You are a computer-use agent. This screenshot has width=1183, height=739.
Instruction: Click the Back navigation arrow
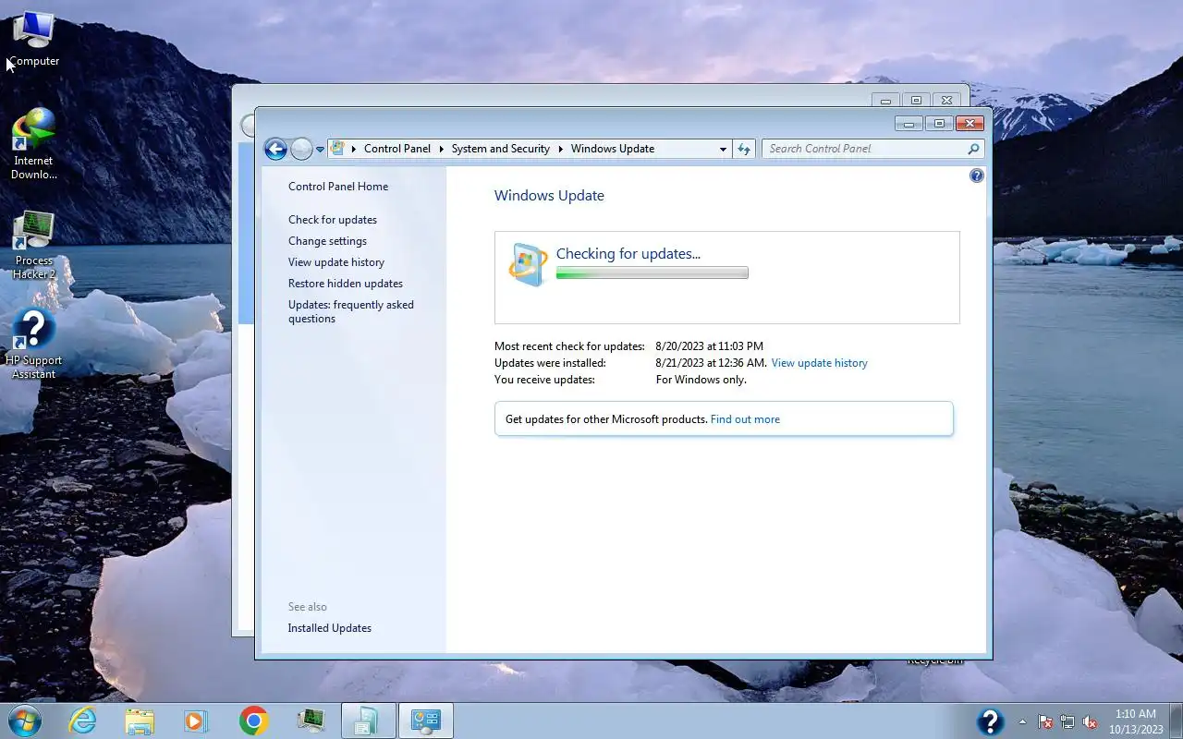tap(275, 149)
